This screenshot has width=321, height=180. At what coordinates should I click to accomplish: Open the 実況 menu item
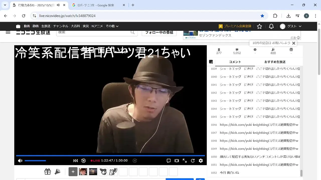click(x=86, y=26)
